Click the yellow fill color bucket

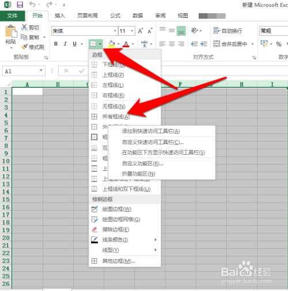(111, 44)
